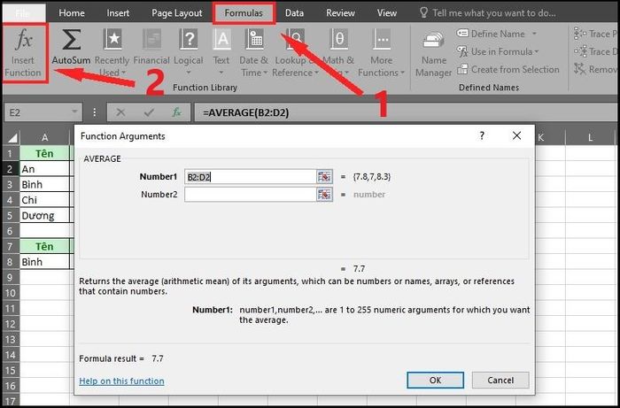Select the Tên header cell in row 1
This screenshot has width=620, height=408.
(x=44, y=153)
